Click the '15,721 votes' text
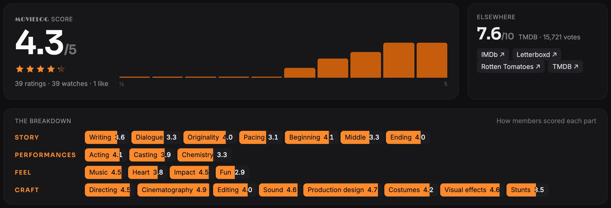This screenshot has height=208, width=611. click(x=561, y=37)
